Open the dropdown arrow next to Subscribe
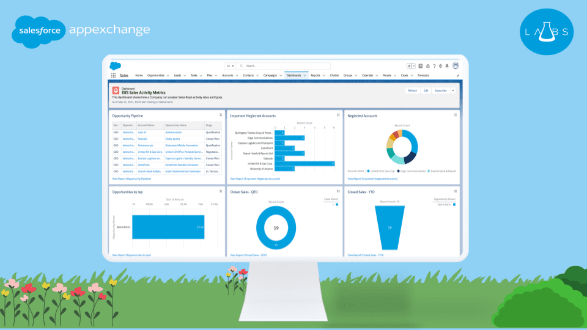The height and width of the screenshot is (330, 587). pyautogui.click(x=453, y=90)
